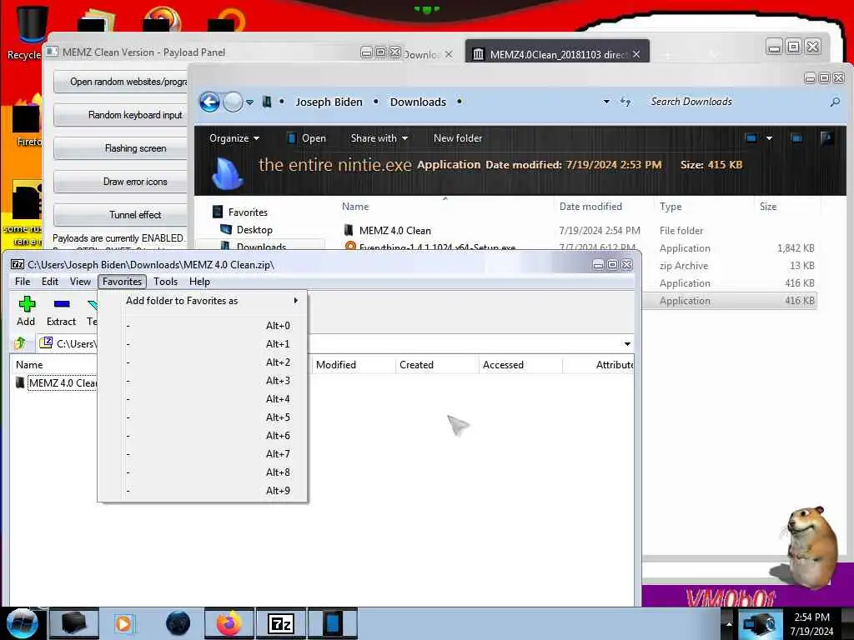The height and width of the screenshot is (640, 854).
Task: Choose the Alt+7 favorites slot
Action: click(x=203, y=454)
